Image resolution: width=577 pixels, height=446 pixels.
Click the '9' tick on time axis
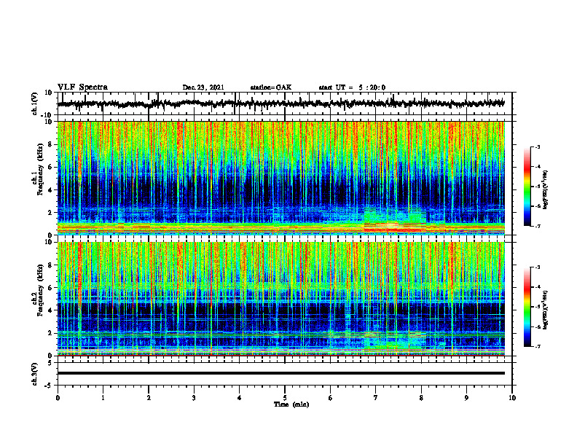pos(466,398)
